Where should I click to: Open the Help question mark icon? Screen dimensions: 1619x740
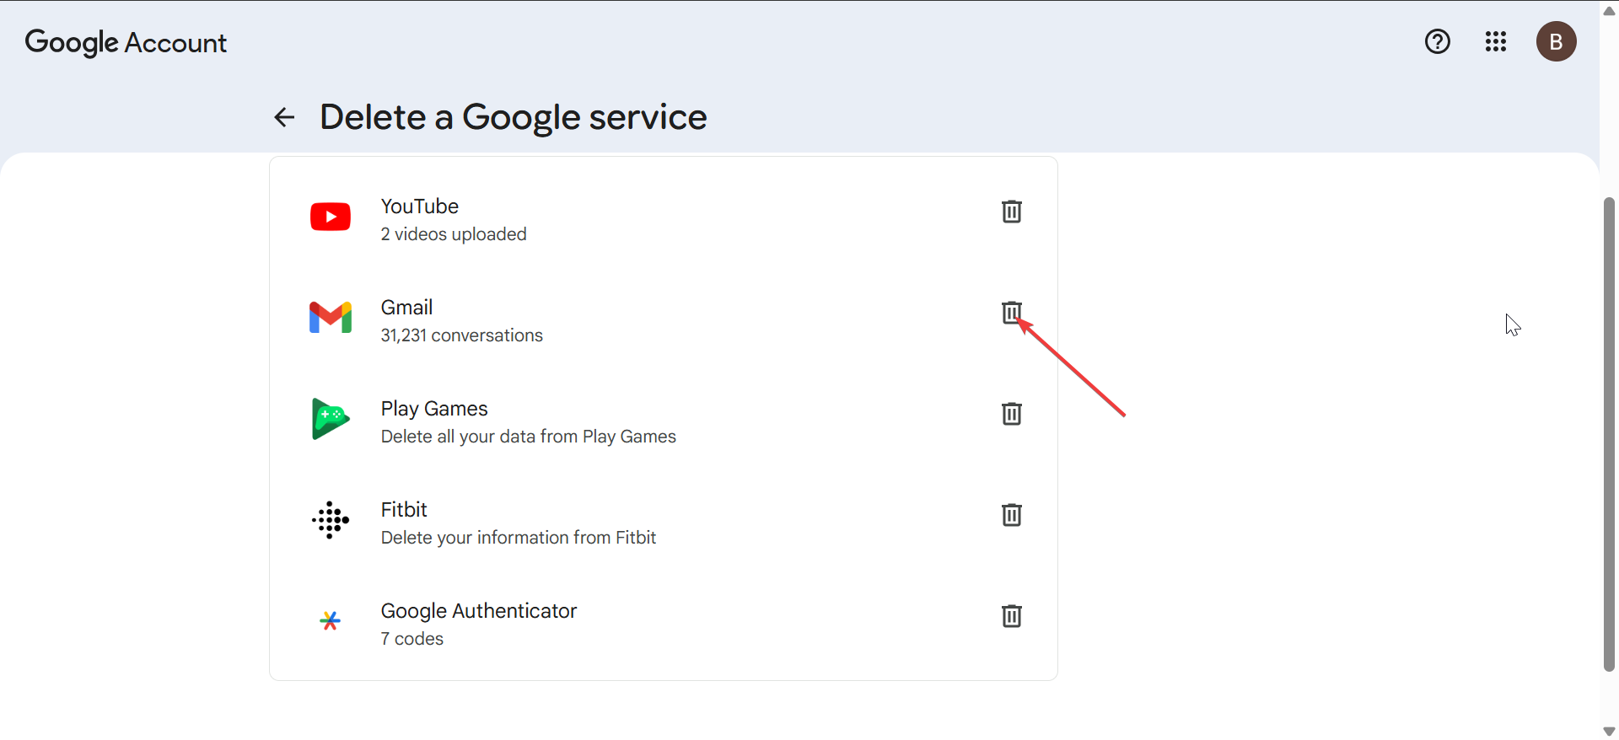1438,41
